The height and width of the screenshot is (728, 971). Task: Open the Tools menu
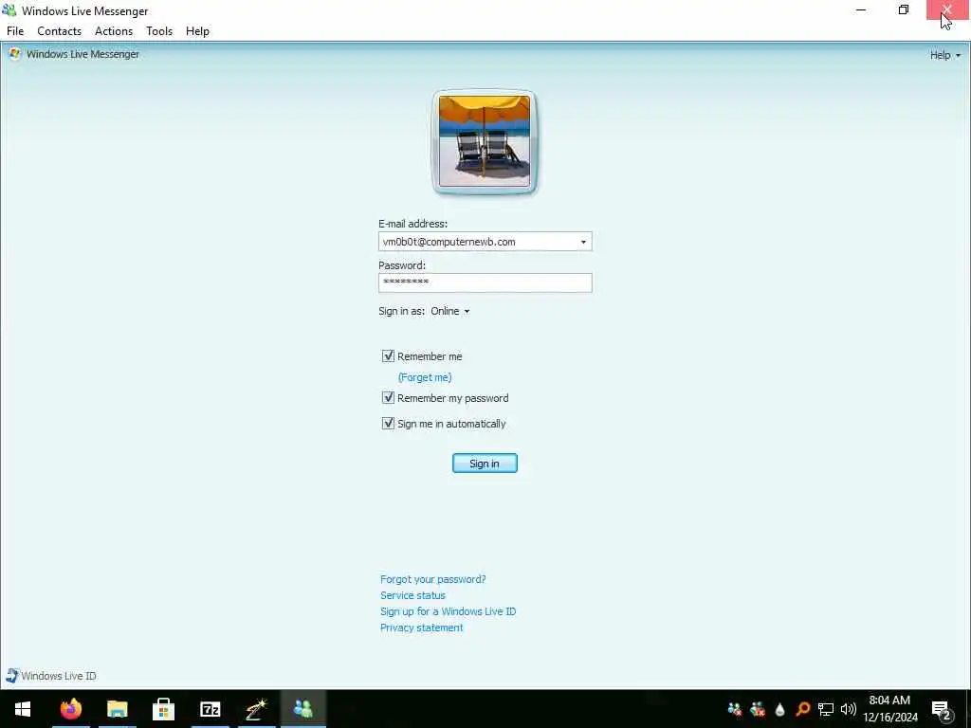tap(159, 31)
